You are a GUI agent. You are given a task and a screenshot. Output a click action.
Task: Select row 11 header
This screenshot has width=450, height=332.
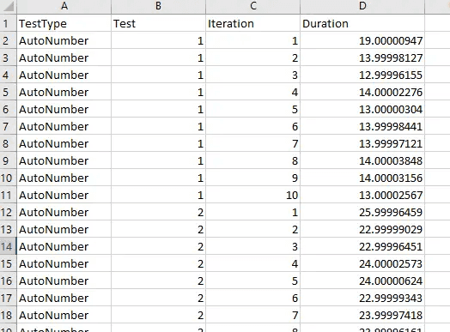[8, 195]
